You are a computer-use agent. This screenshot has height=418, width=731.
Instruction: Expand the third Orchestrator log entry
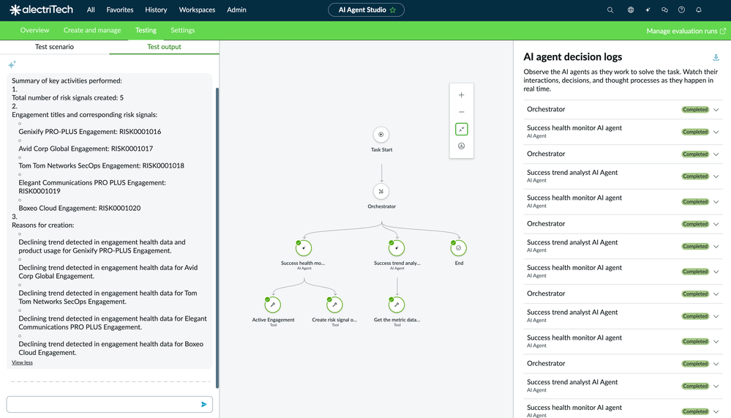[716, 225]
